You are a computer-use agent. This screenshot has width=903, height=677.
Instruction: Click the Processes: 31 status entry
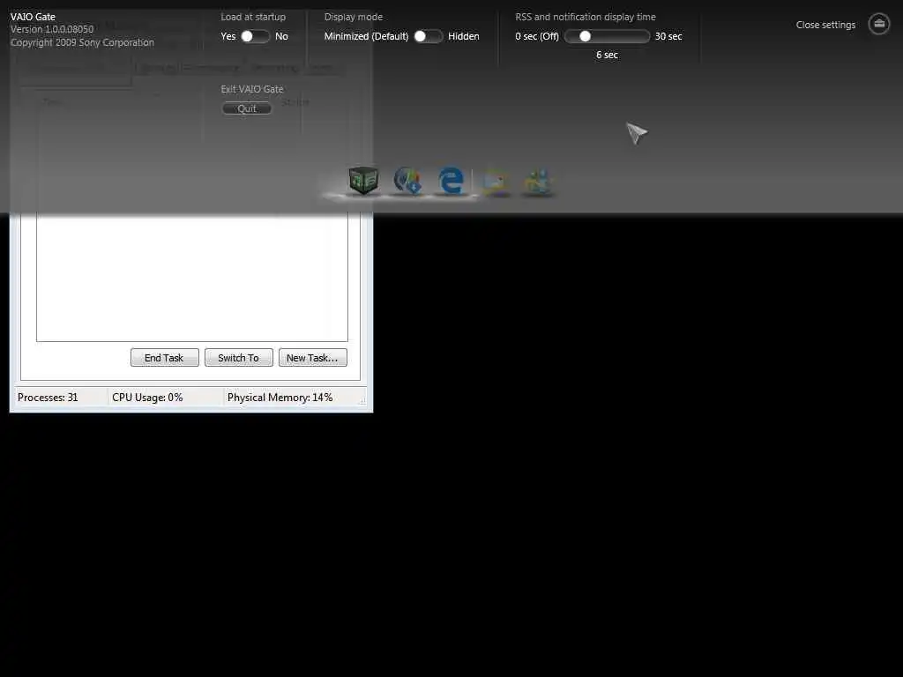[48, 398]
